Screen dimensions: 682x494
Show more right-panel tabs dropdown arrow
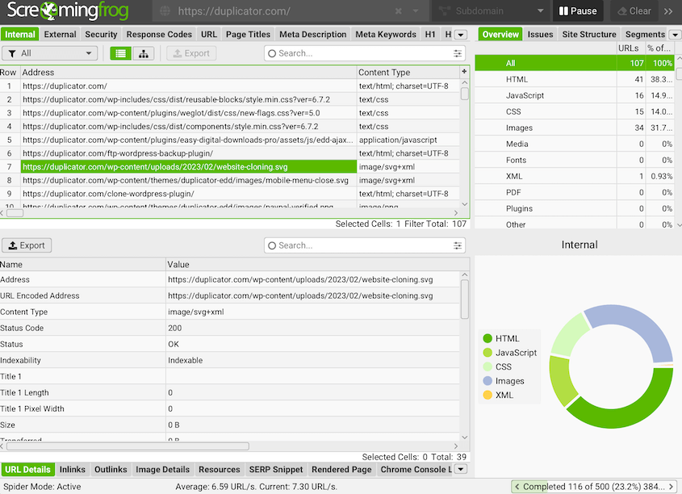click(675, 35)
